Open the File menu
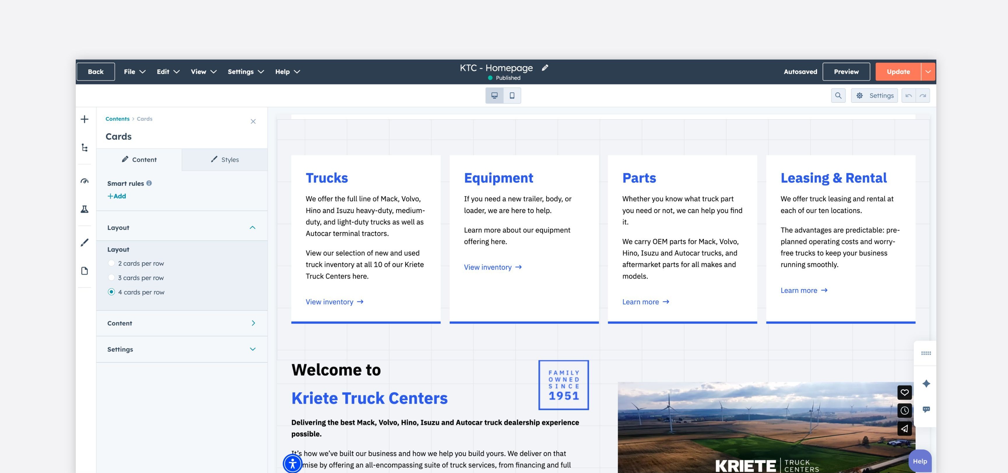This screenshot has width=1008, height=473. point(134,72)
